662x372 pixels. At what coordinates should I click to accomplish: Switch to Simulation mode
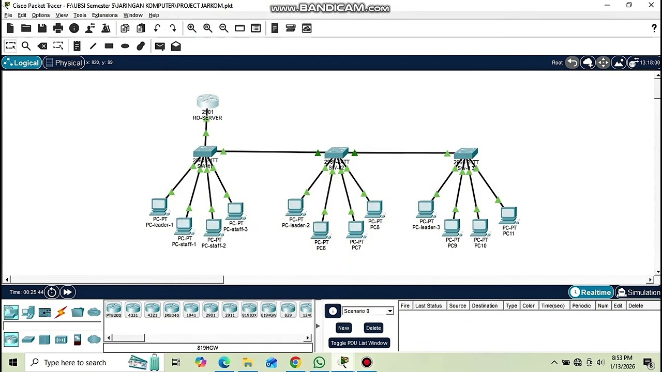638,292
